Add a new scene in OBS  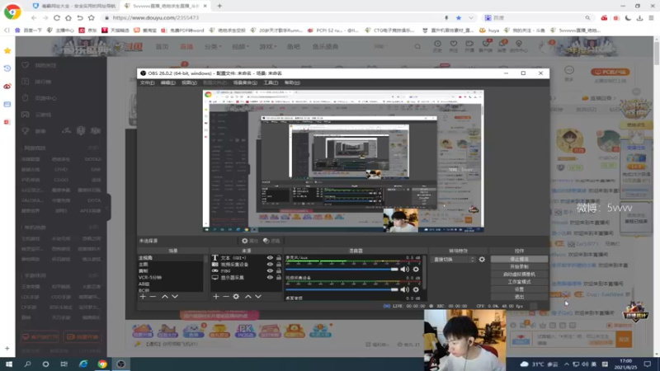pyautogui.click(x=143, y=297)
